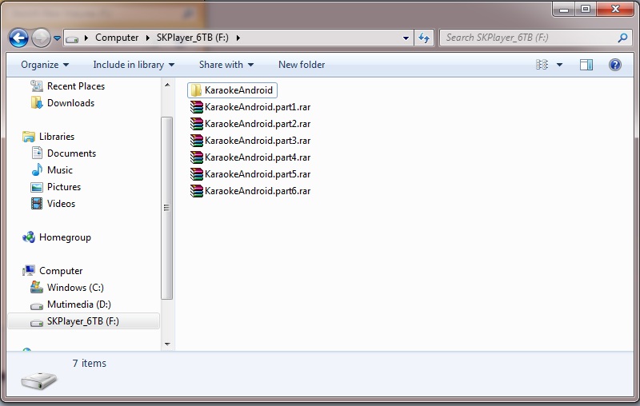Select Computer in the address breadcrumb
The height and width of the screenshot is (406, 640).
(117, 38)
